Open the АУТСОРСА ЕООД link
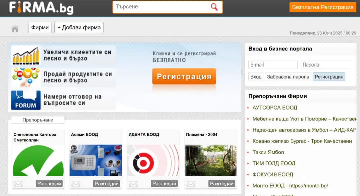The width and height of the screenshot is (360, 196). (275, 108)
